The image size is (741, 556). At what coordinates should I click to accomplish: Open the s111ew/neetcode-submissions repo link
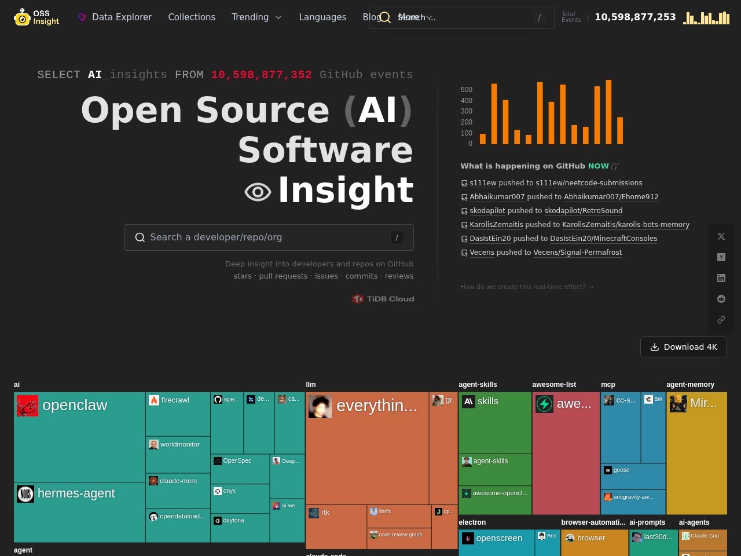click(x=589, y=183)
